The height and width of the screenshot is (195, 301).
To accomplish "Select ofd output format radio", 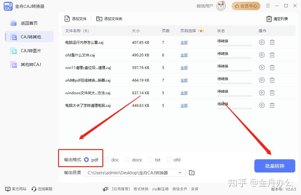I will click(x=169, y=160).
